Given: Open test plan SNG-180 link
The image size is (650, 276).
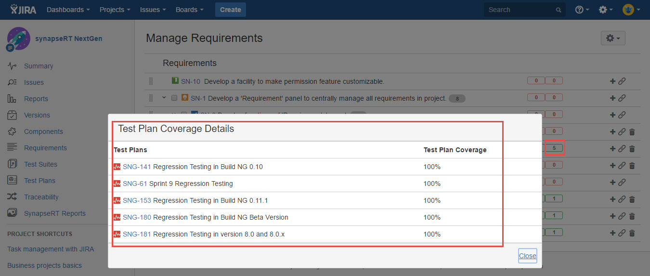Looking at the screenshot, I should pyautogui.click(x=137, y=217).
